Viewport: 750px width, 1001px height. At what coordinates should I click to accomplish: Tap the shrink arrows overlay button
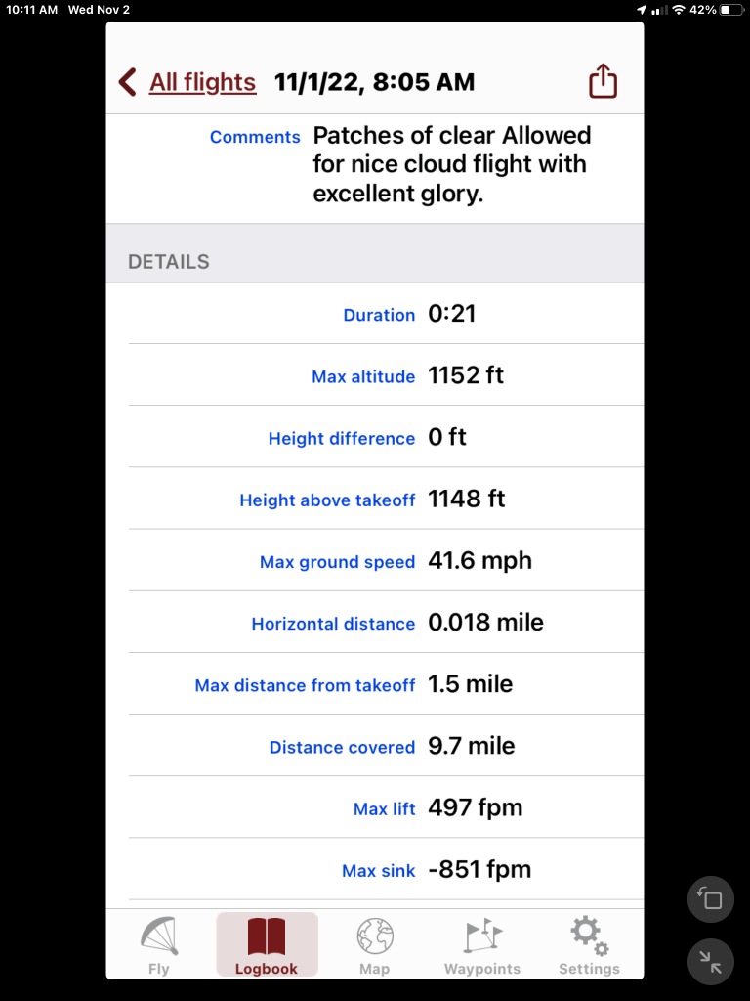coord(711,962)
